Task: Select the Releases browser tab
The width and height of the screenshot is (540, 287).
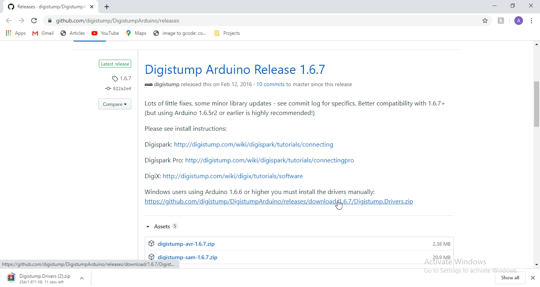Action: (51, 7)
